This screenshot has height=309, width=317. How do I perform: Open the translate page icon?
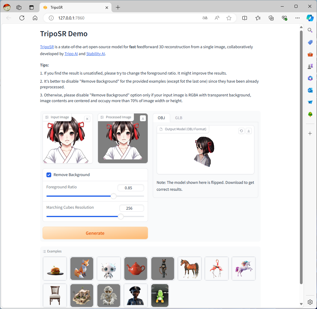click(x=205, y=18)
